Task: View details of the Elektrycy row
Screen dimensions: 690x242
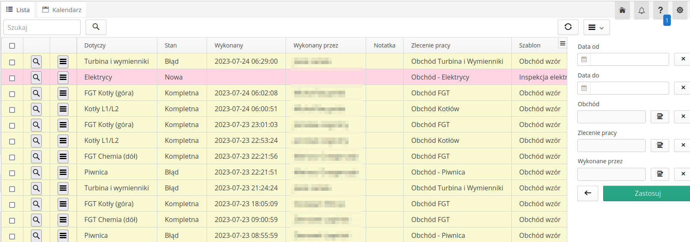Action: click(x=36, y=77)
